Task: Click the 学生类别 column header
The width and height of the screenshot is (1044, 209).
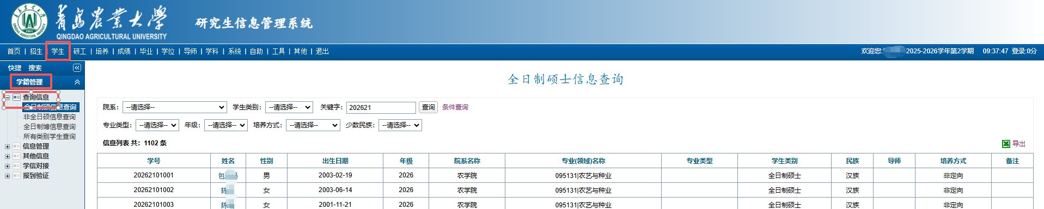Action: pos(785,161)
